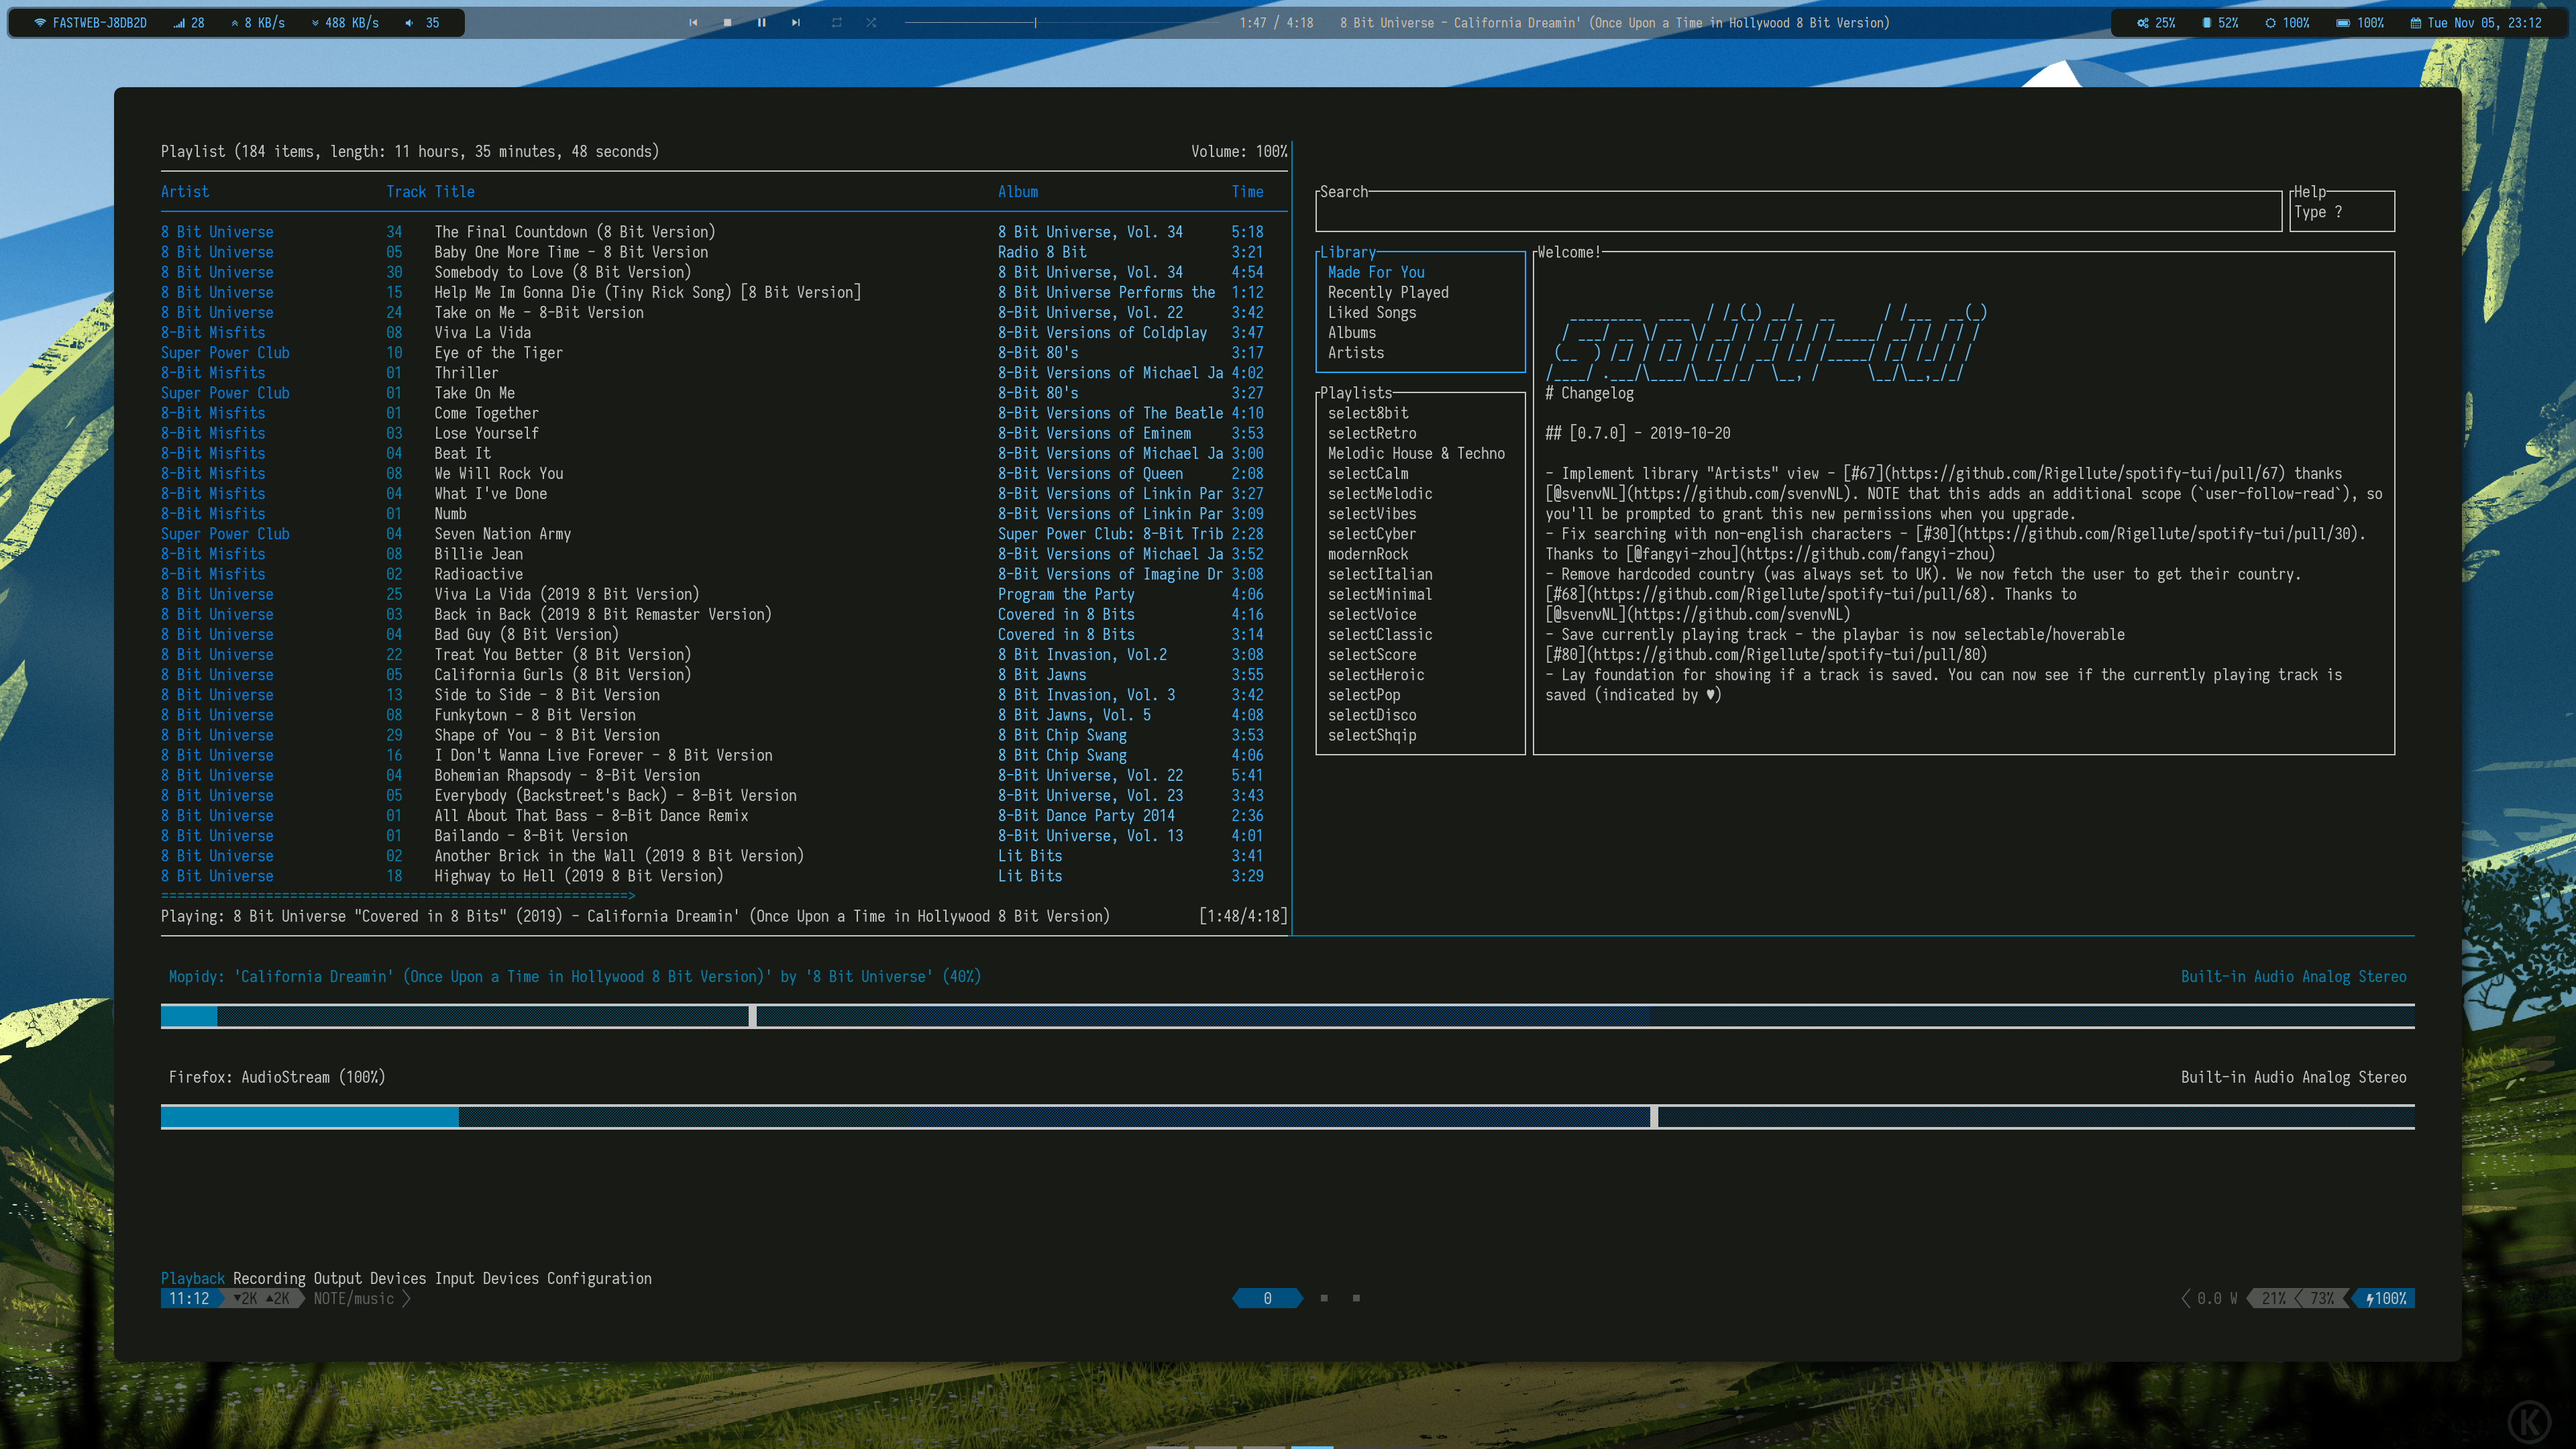
Task: Select Bohemian Rhapsody 8-Bit Version track
Action: (x=566, y=775)
